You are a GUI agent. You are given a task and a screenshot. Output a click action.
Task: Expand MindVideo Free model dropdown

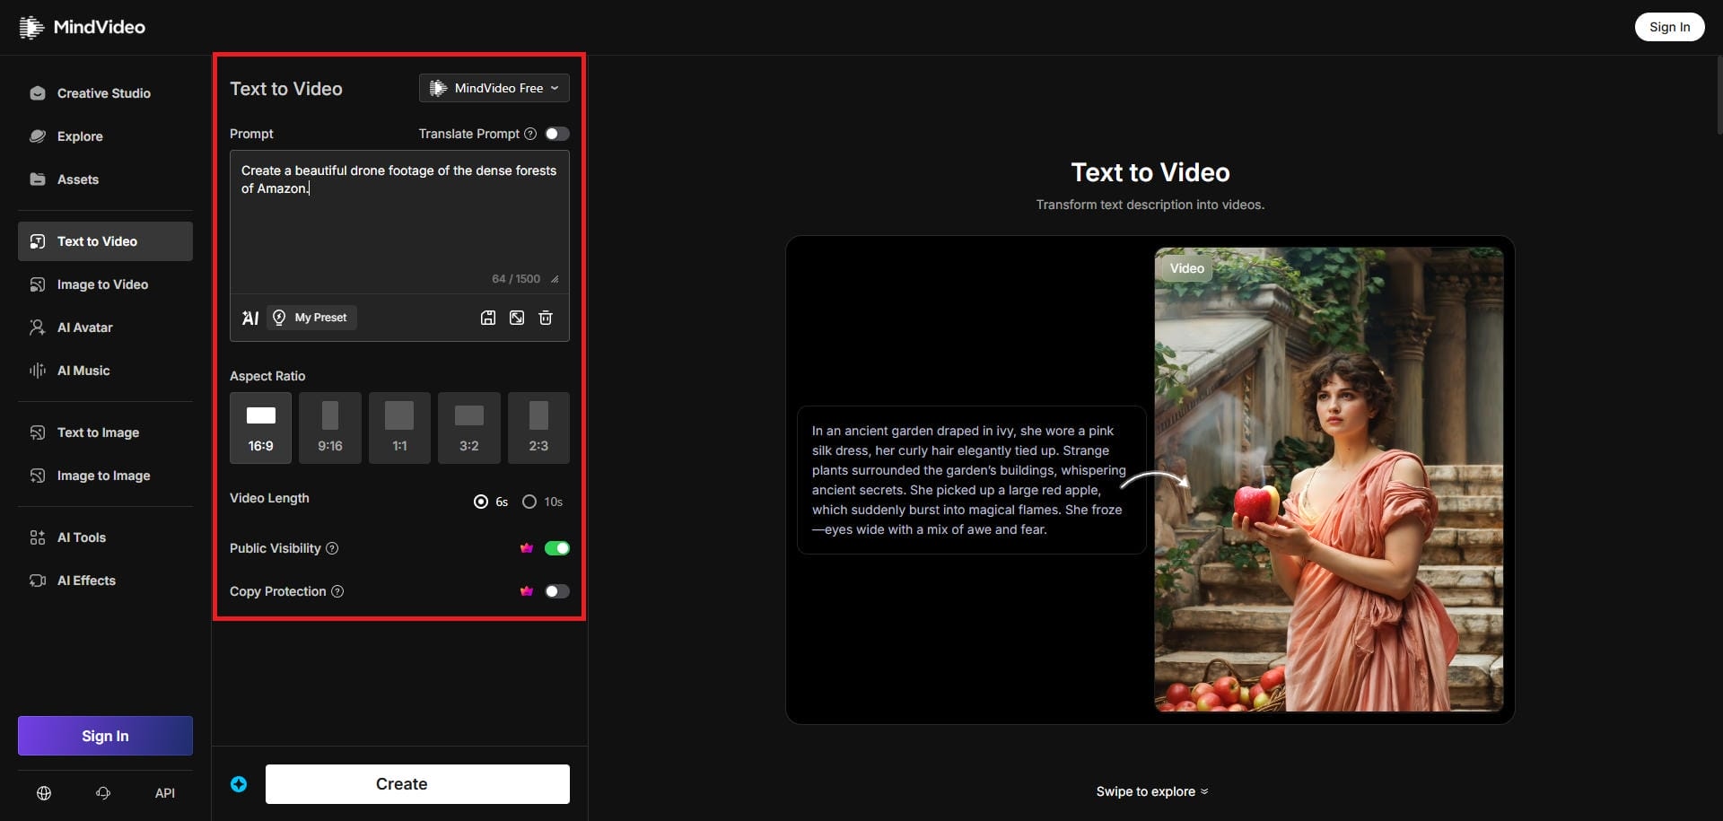[x=494, y=88]
